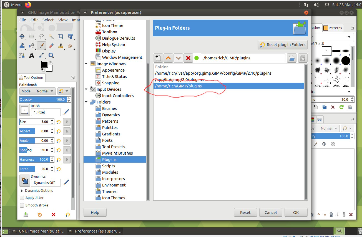Viewport: 362px width, 237px height.
Task: Select the Smudge tool
Action: [x=70, y=46]
